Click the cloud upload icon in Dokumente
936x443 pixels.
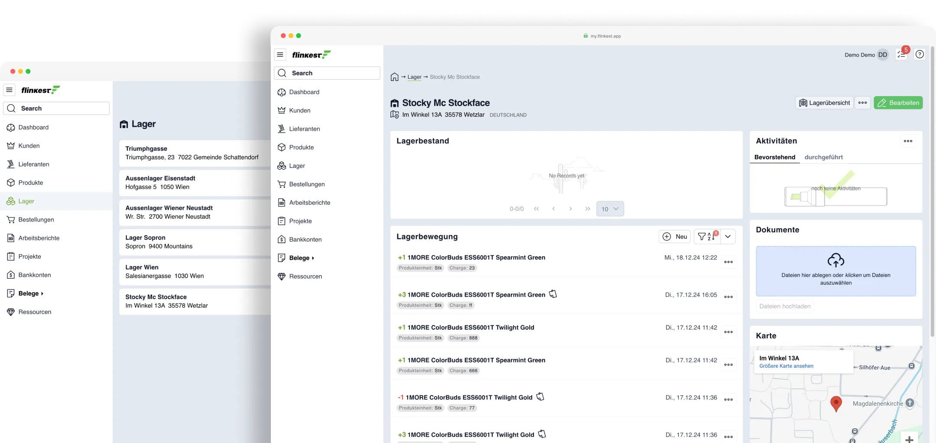pos(836,260)
